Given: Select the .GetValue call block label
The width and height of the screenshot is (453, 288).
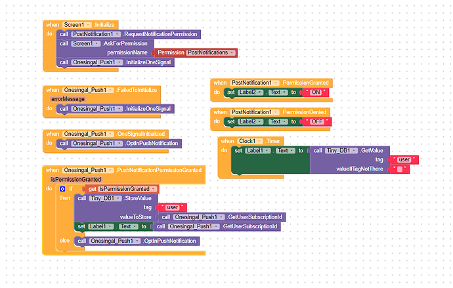Looking at the screenshot, I should (x=372, y=151).
